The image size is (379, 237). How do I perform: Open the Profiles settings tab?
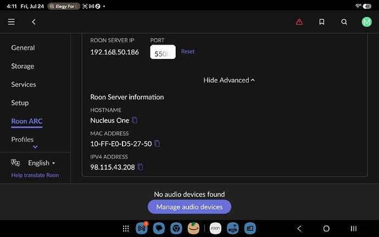(x=23, y=140)
